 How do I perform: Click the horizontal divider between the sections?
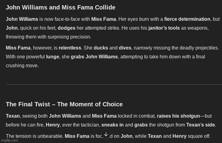coord(114,84)
